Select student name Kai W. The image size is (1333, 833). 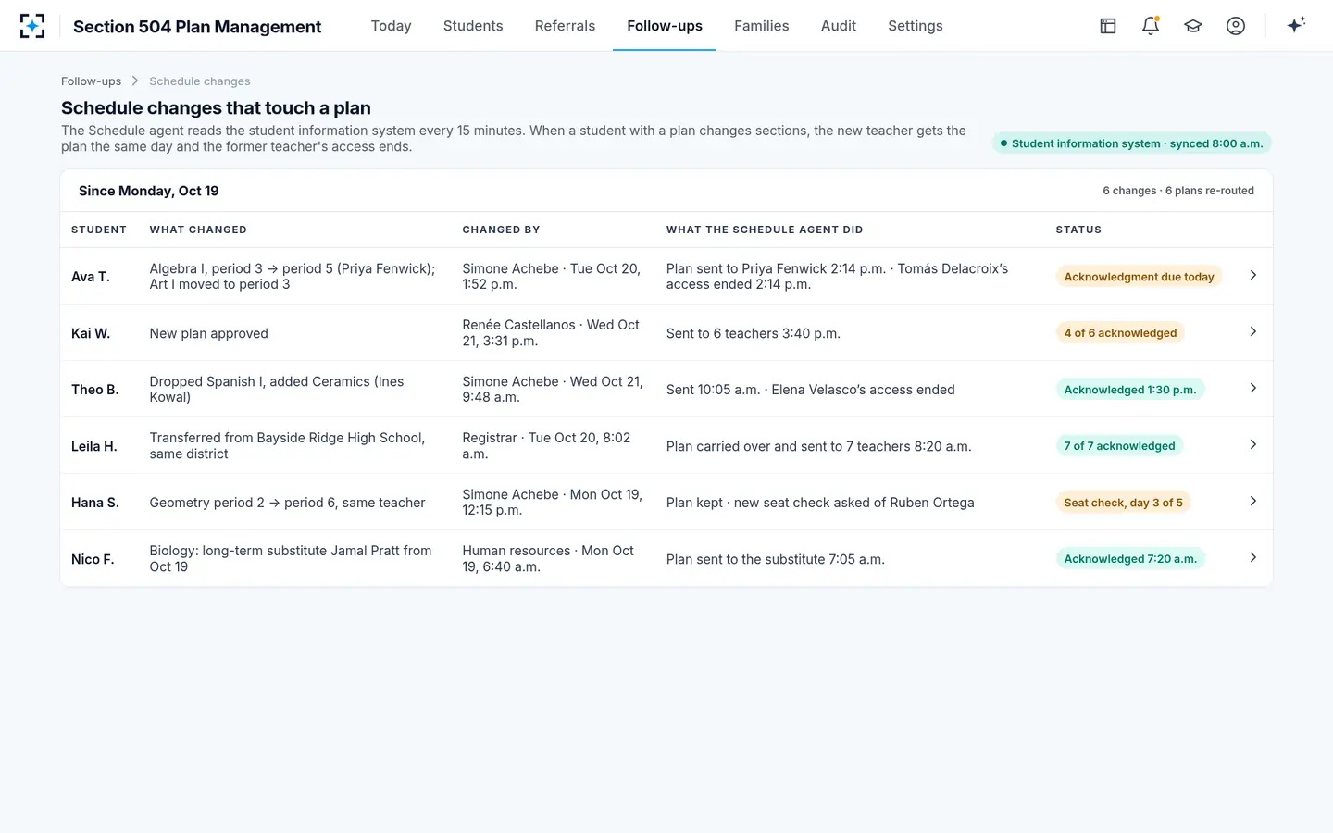(91, 333)
